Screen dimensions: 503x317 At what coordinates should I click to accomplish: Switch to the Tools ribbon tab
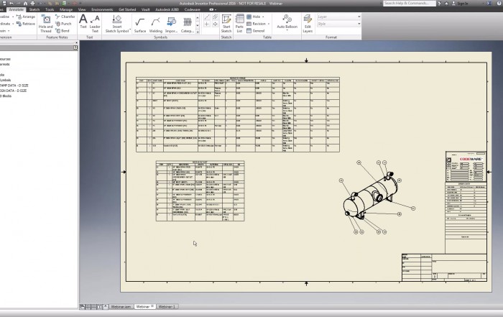coord(50,9)
